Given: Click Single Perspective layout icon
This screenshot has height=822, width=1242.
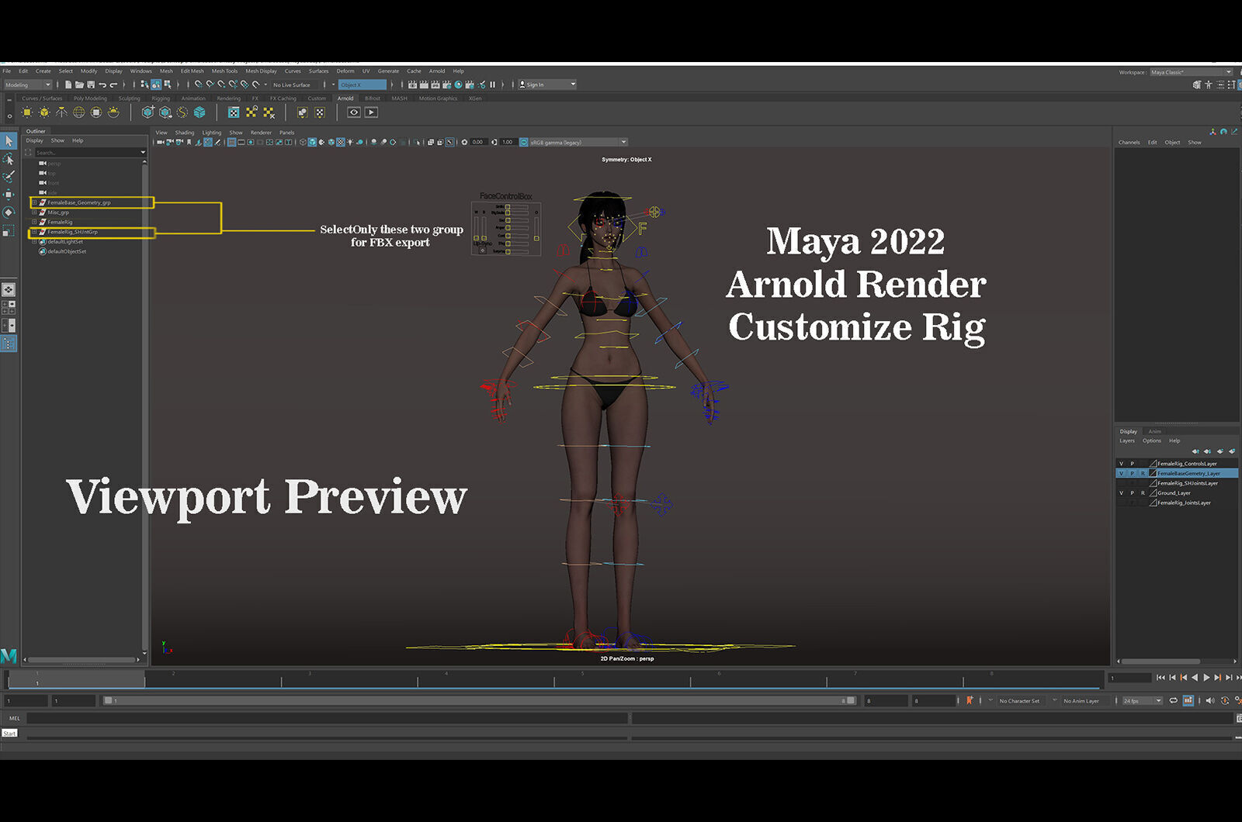Looking at the screenshot, I should [9, 289].
